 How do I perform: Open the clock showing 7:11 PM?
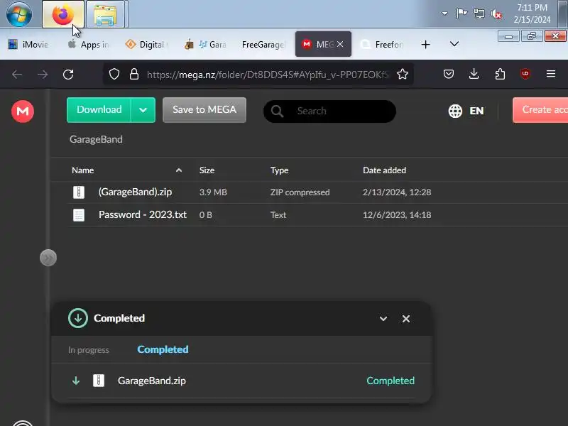coord(532,13)
